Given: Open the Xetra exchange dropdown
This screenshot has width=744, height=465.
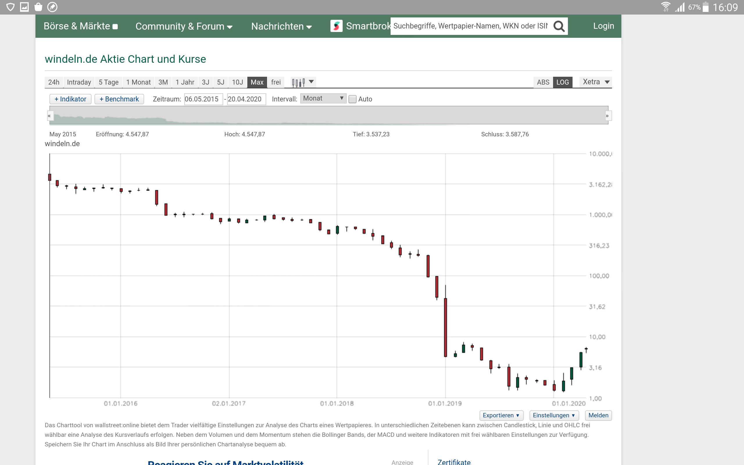Looking at the screenshot, I should pyautogui.click(x=595, y=82).
